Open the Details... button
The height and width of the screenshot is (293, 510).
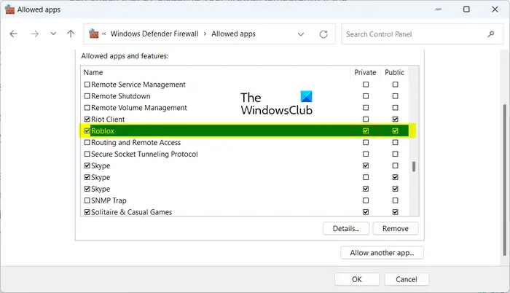click(346, 229)
